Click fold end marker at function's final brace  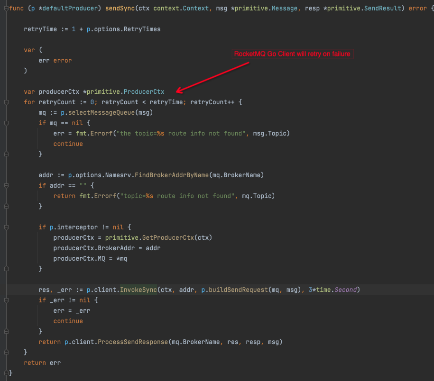[6, 373]
